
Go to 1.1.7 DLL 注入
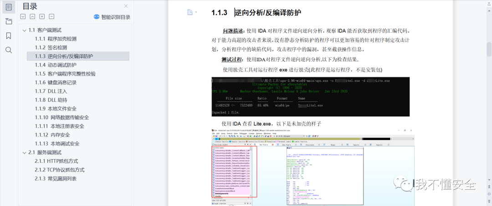[51, 91]
